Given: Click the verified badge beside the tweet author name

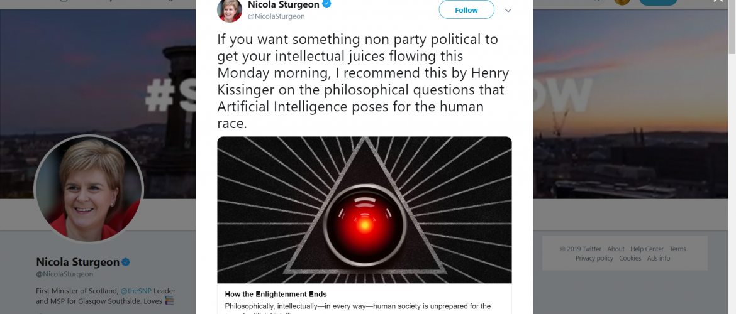Looking at the screenshot, I should 326,4.
